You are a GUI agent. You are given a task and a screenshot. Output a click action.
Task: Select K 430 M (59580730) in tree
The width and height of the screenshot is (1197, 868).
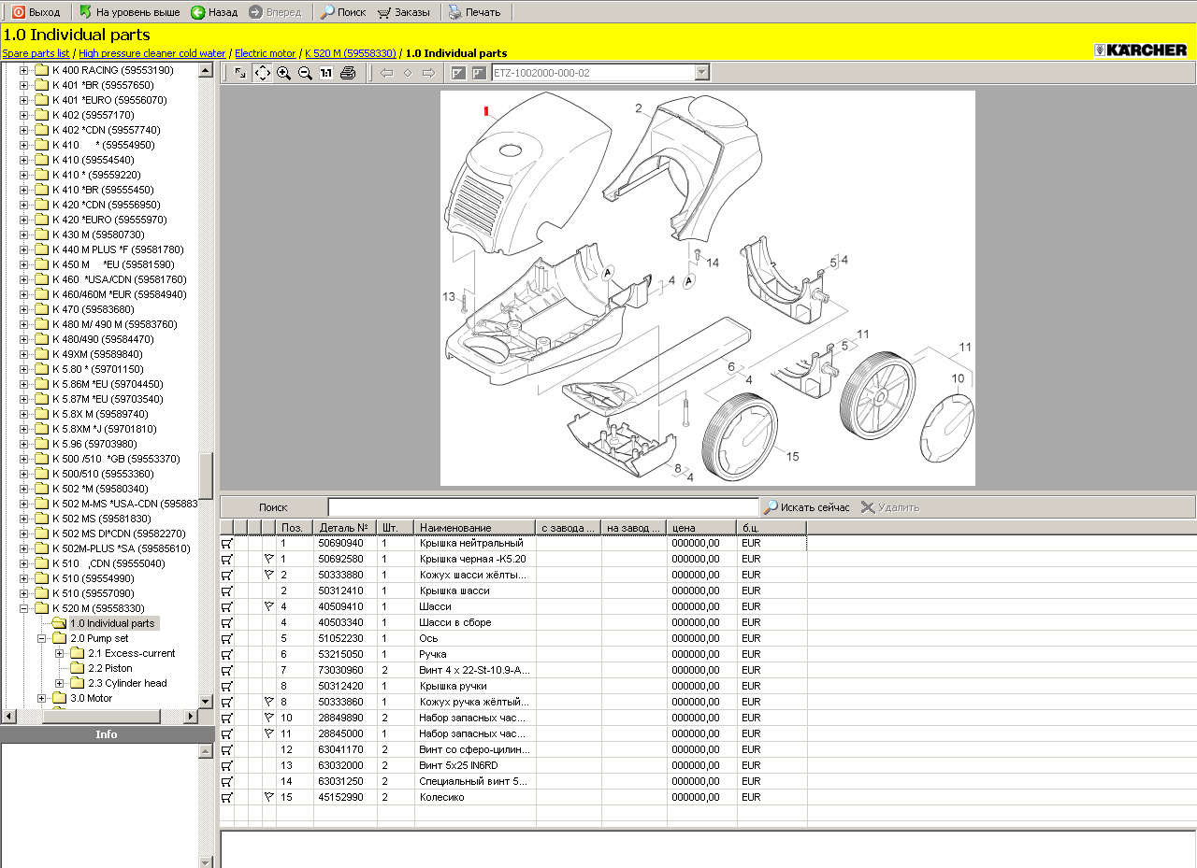[98, 235]
